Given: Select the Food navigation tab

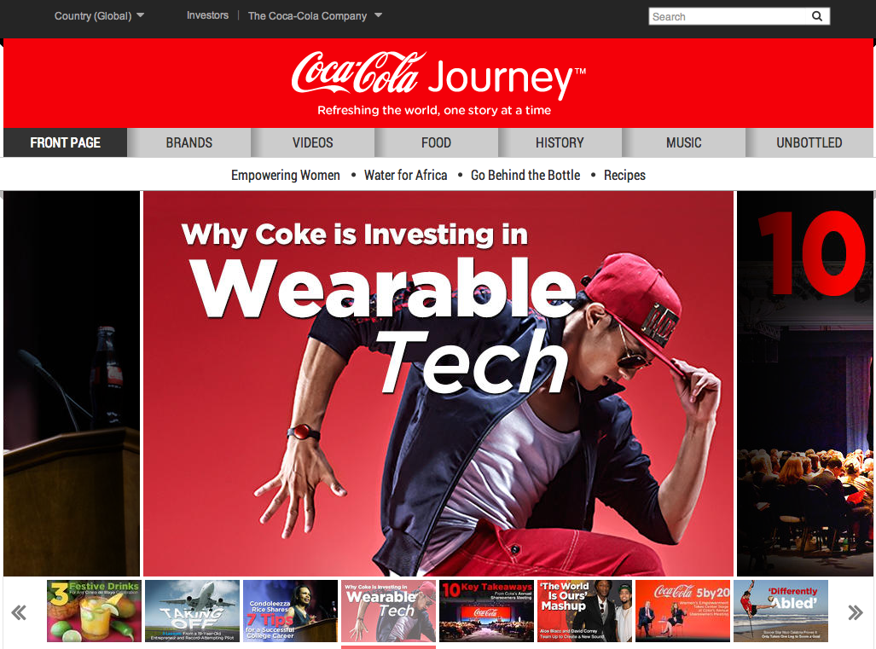Looking at the screenshot, I should [x=437, y=142].
